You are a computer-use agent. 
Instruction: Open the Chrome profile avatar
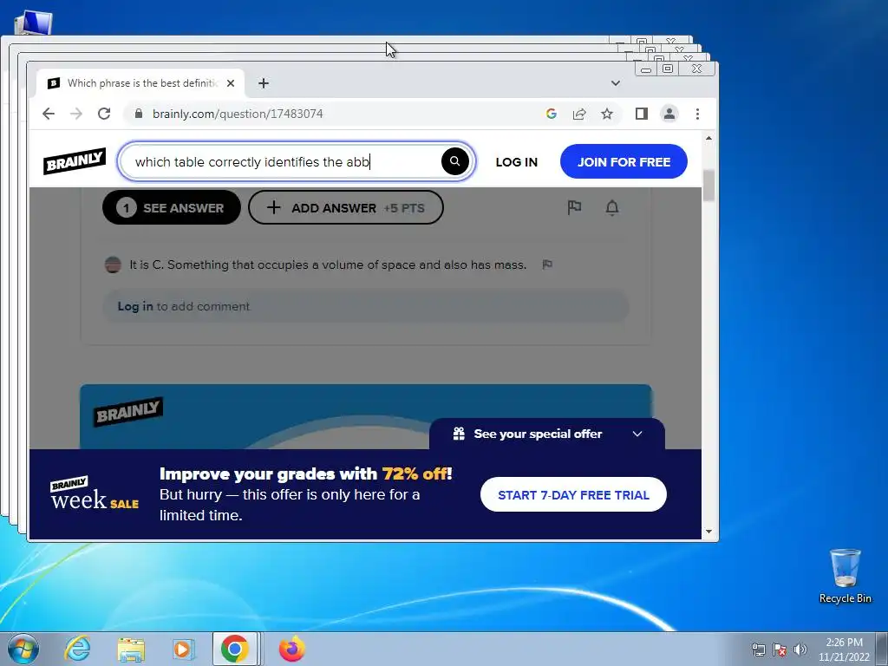[x=669, y=114]
